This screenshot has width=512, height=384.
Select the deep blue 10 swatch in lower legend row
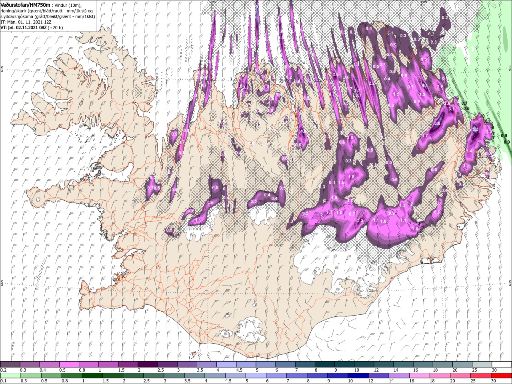(x=358, y=376)
